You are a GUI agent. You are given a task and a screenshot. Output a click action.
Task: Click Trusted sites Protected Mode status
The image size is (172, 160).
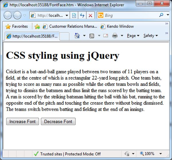click(71, 154)
